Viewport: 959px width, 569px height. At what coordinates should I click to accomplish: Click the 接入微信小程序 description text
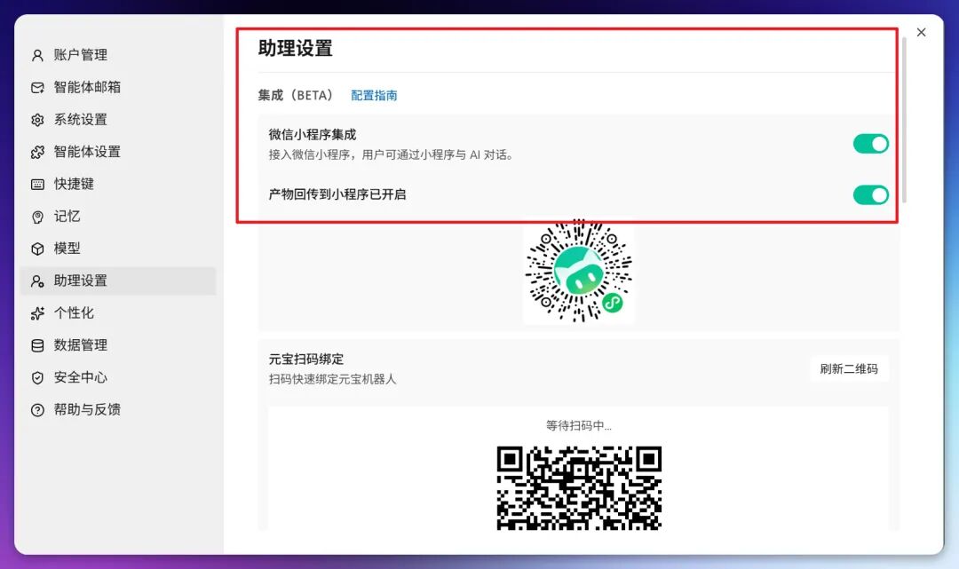tap(391, 154)
